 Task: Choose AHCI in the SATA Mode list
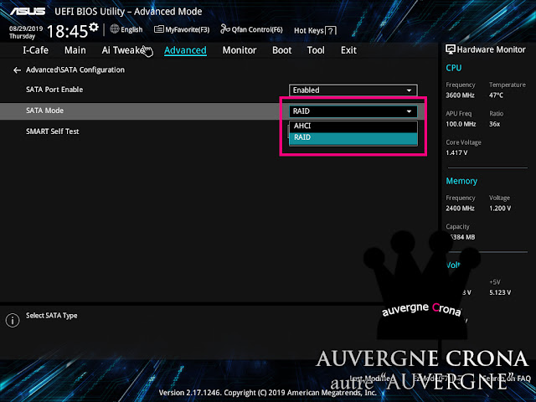pyautogui.click(x=353, y=126)
